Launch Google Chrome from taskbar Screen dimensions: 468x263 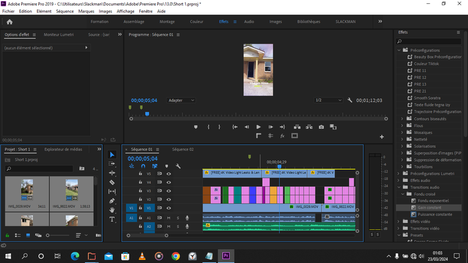(x=176, y=256)
